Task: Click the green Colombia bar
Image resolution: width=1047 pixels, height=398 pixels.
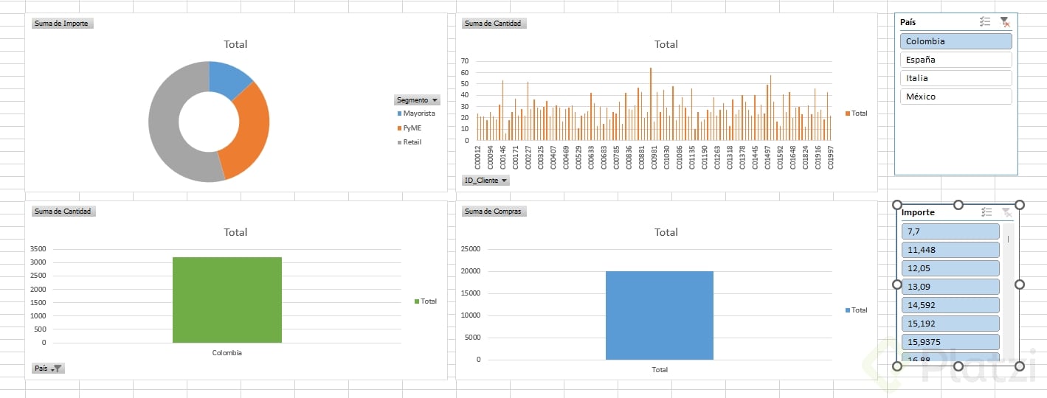Action: coord(227,300)
